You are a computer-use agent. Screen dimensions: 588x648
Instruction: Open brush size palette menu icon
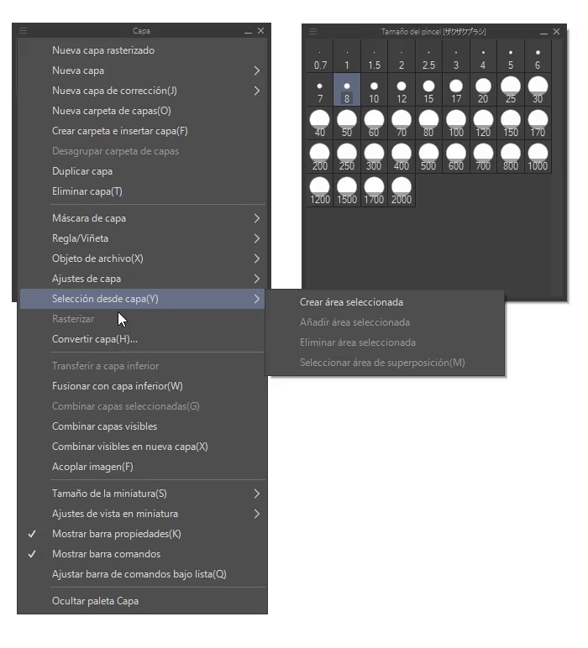pos(313,32)
